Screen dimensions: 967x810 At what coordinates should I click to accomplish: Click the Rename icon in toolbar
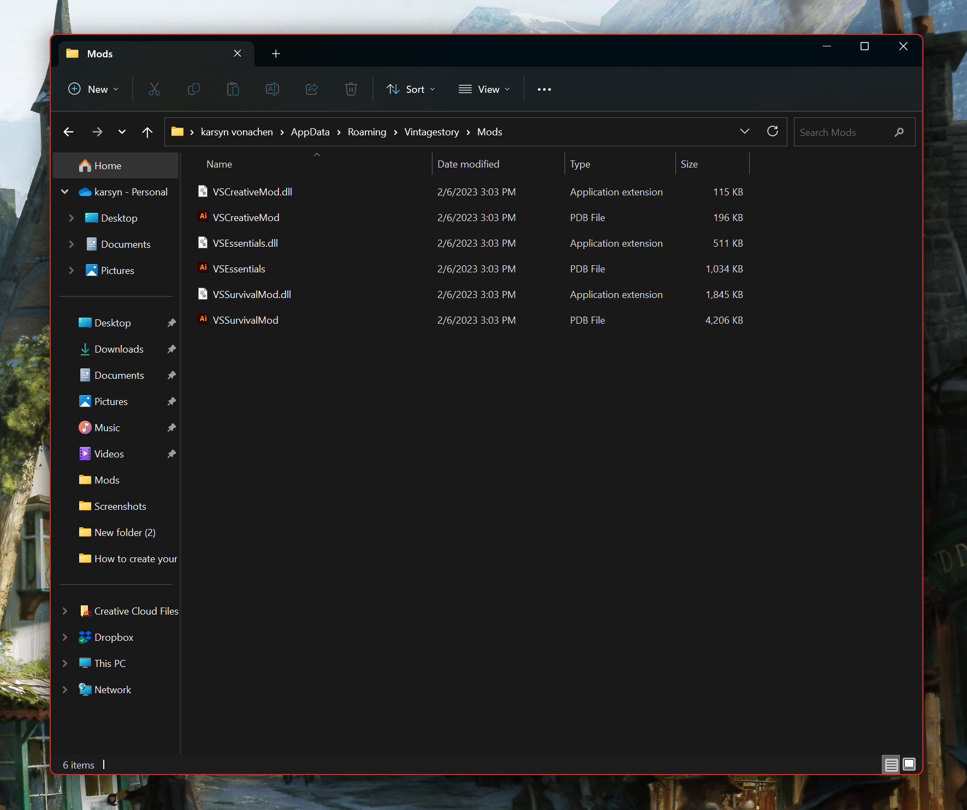(x=272, y=89)
